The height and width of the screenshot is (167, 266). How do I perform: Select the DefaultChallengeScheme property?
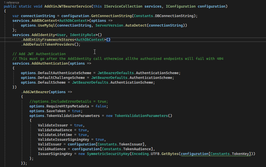click(x=61, y=77)
